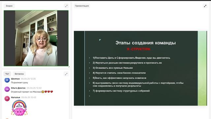Click the rainbow brain sticker from Наталья
The width and height of the screenshot is (211, 119).
click(19, 108)
